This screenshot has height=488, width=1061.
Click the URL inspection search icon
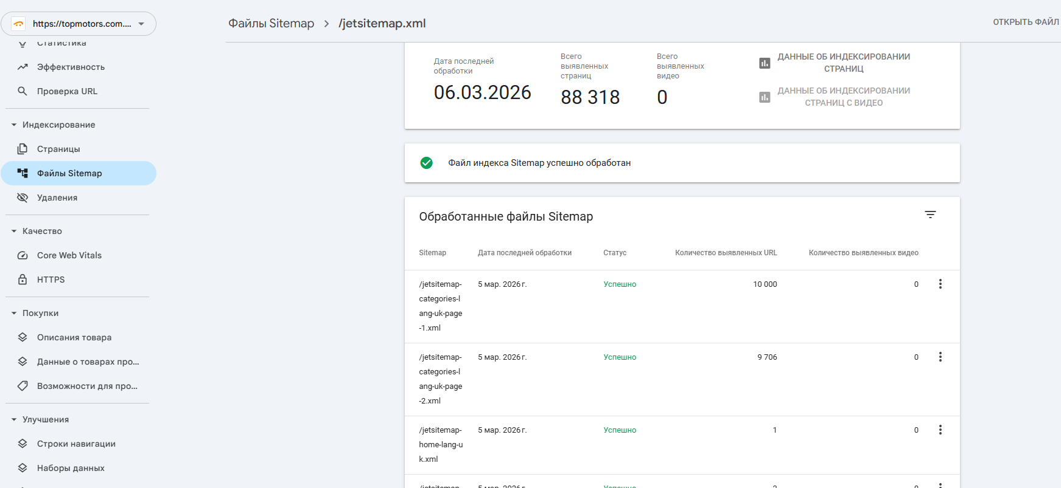[x=23, y=91]
